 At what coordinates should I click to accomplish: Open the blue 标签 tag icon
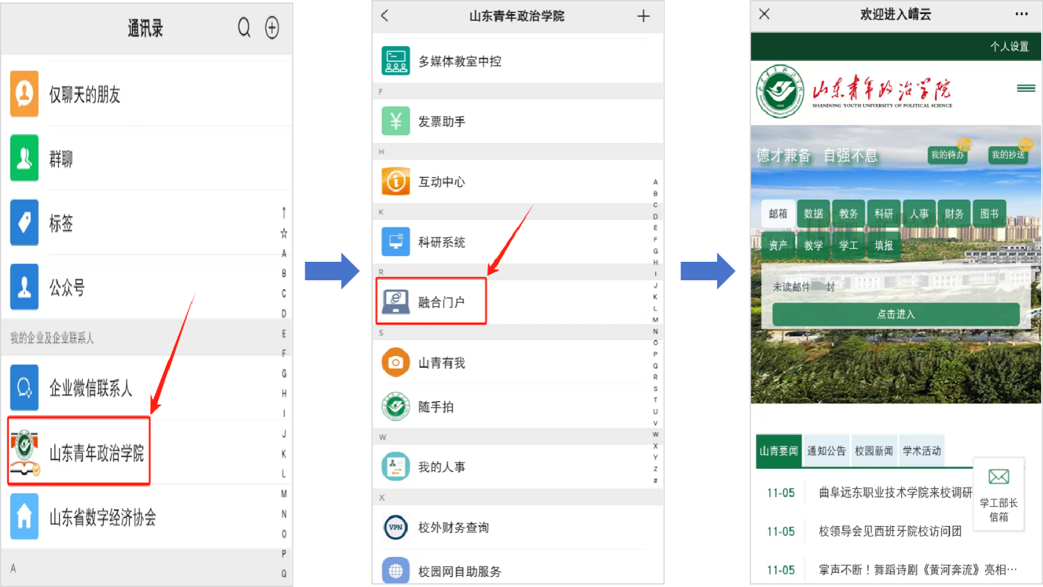(25, 222)
